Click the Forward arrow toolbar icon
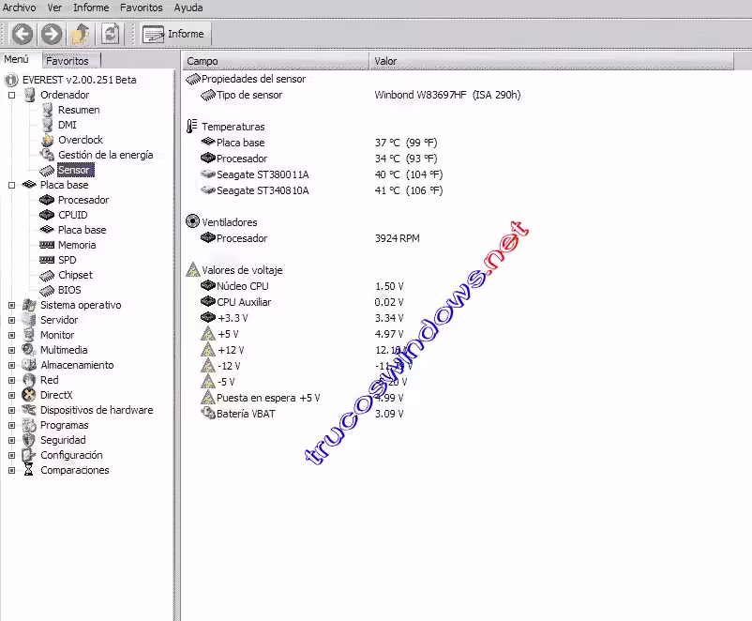 pyautogui.click(x=52, y=34)
